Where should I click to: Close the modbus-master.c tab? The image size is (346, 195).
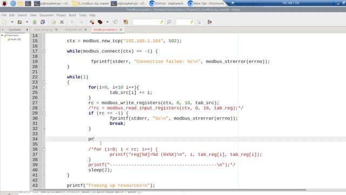click(x=121, y=30)
